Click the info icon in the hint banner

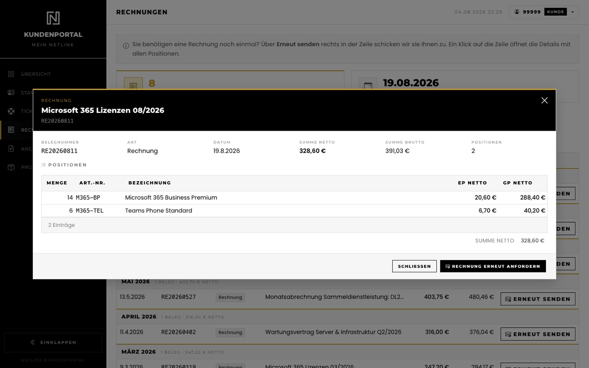click(x=126, y=46)
